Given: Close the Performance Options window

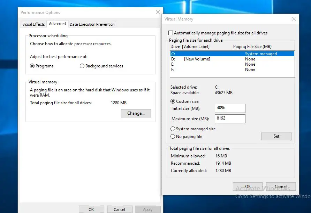Looking at the screenshot, I should click(x=158, y=13).
